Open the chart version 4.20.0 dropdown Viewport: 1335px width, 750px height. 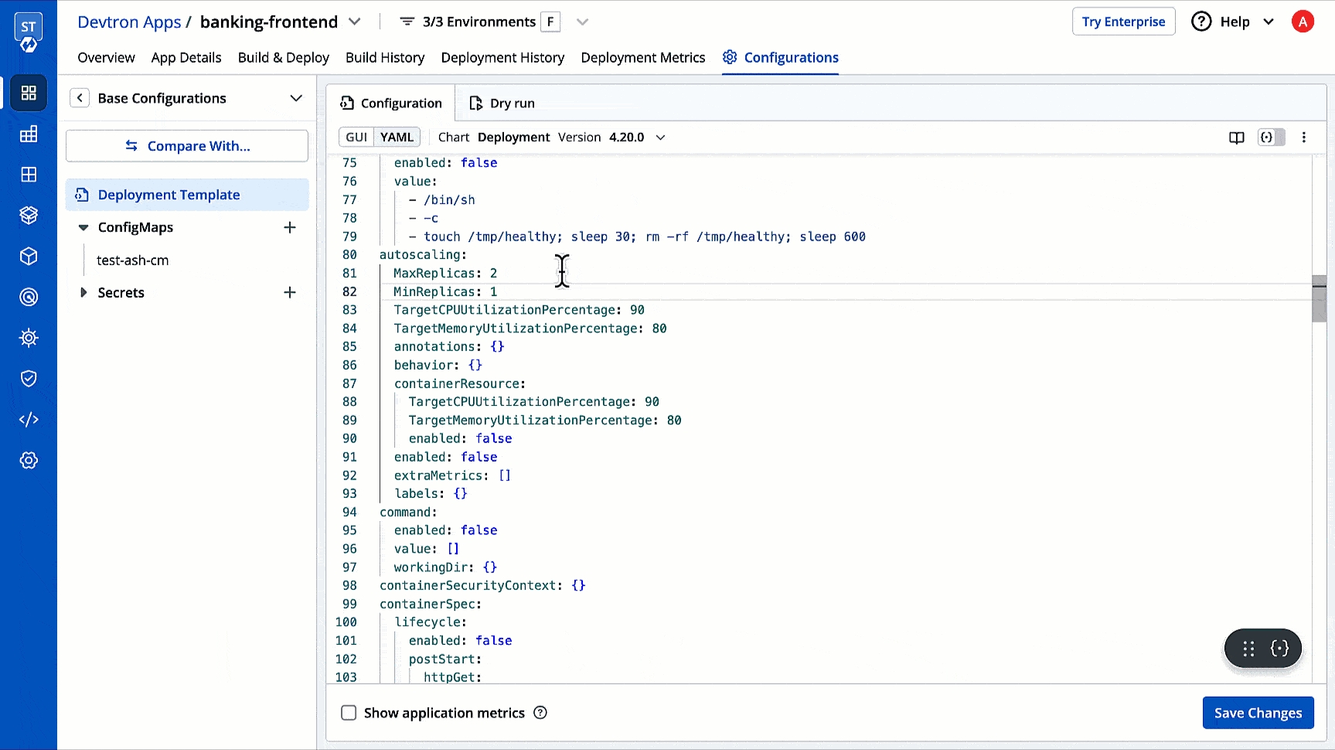pos(660,138)
